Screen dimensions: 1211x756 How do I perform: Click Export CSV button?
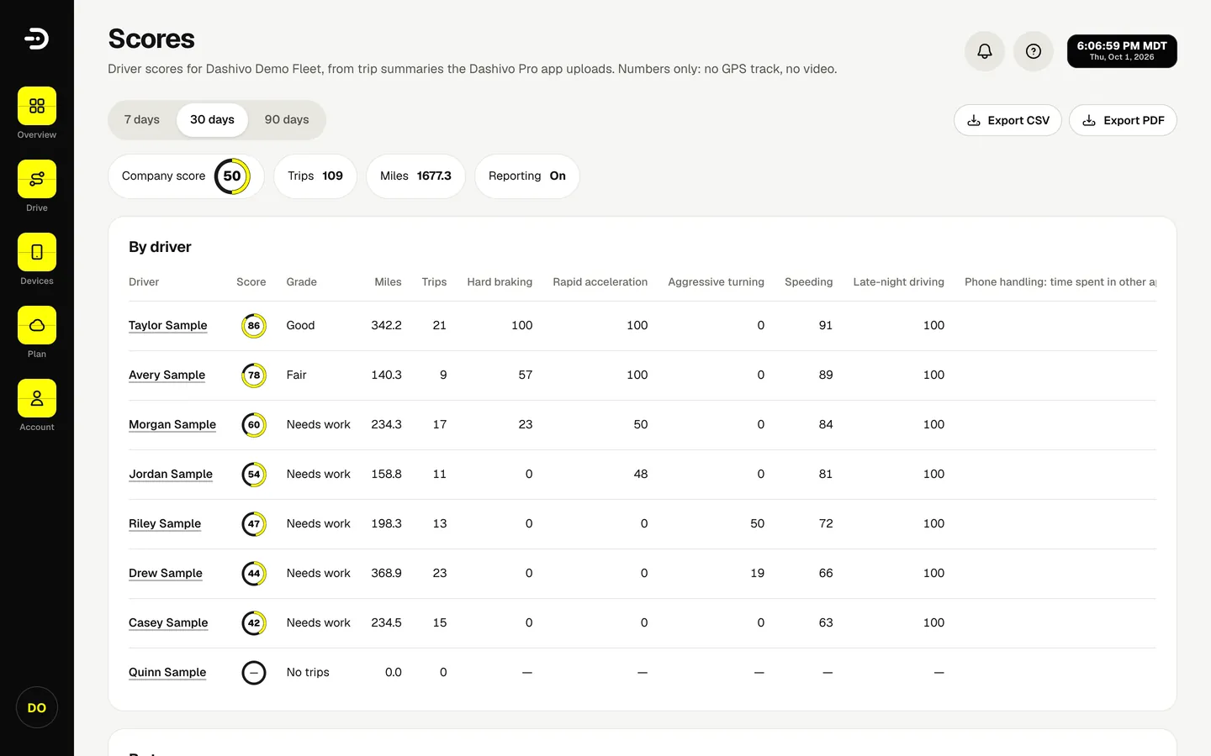pos(1007,120)
